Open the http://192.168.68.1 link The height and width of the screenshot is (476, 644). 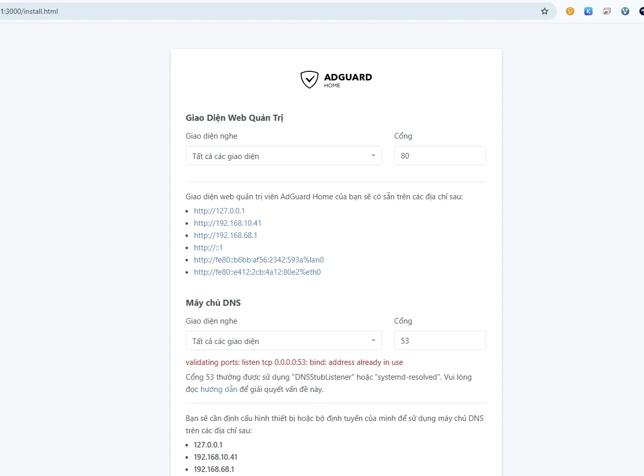[x=226, y=235]
